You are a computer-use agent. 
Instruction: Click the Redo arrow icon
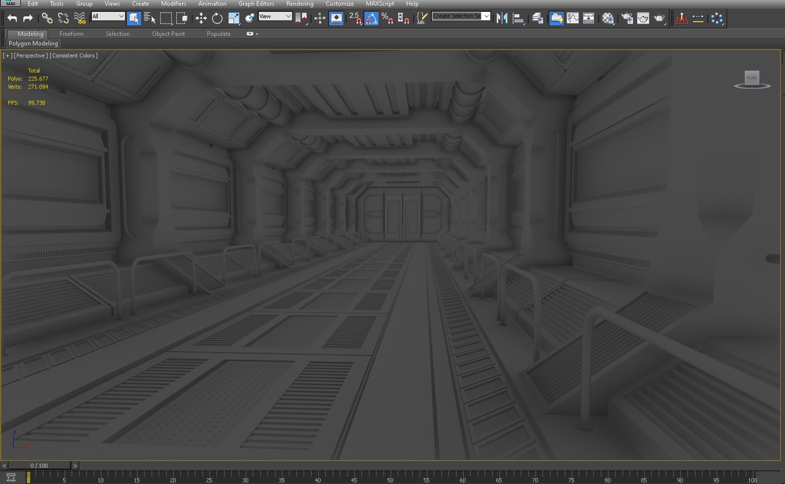[x=28, y=18]
